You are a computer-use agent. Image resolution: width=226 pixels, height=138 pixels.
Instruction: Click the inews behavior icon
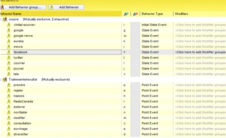tap(9, 47)
